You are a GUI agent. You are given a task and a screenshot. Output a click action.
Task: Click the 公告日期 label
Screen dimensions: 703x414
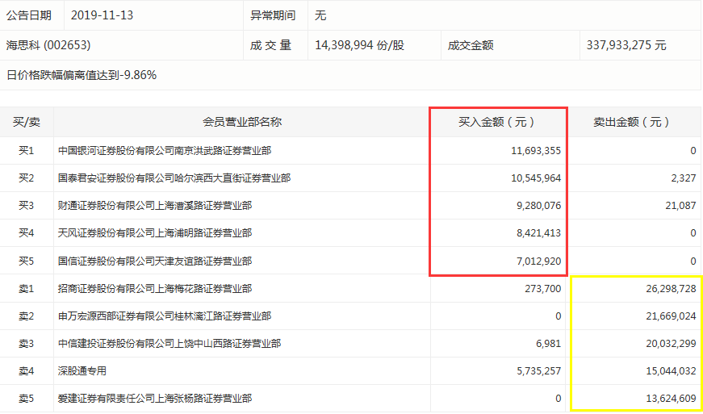click(29, 15)
